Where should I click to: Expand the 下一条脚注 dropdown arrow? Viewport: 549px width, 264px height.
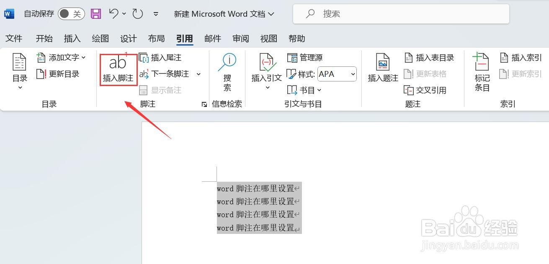click(x=198, y=74)
